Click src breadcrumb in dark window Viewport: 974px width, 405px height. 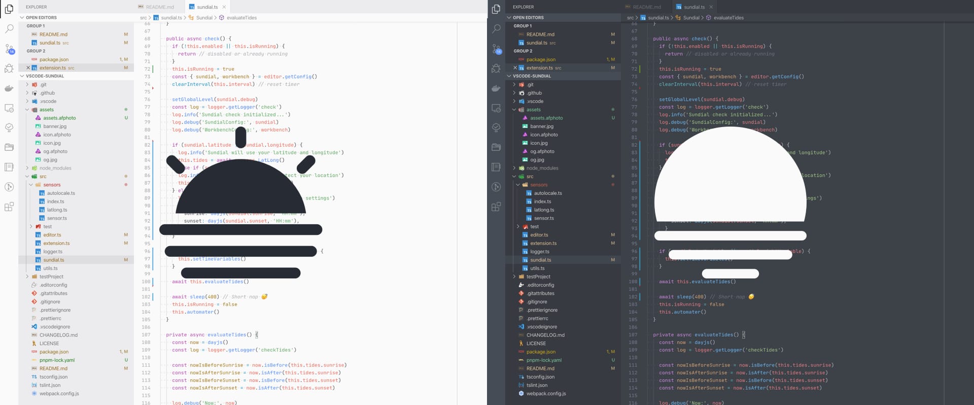(631, 18)
